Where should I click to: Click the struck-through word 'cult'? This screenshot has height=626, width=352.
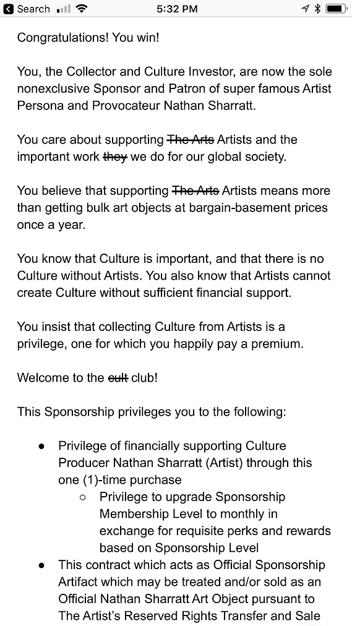118,377
